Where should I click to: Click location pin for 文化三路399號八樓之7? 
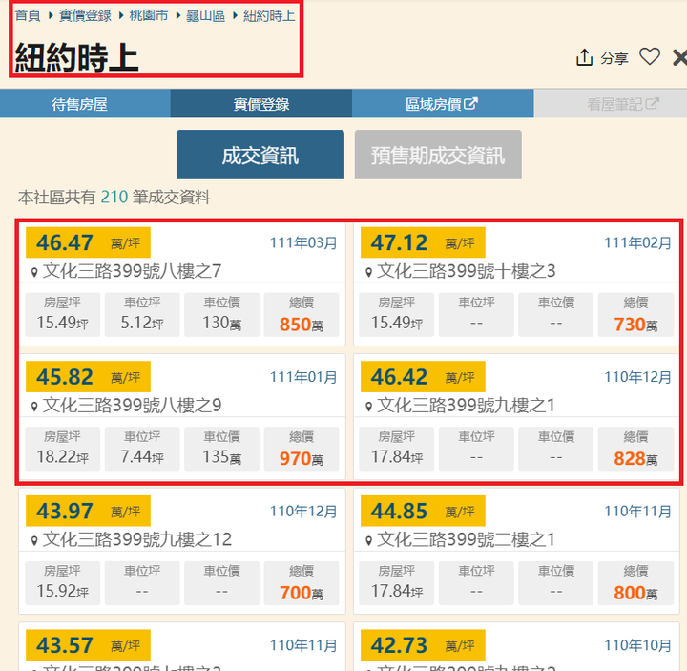[x=34, y=273]
